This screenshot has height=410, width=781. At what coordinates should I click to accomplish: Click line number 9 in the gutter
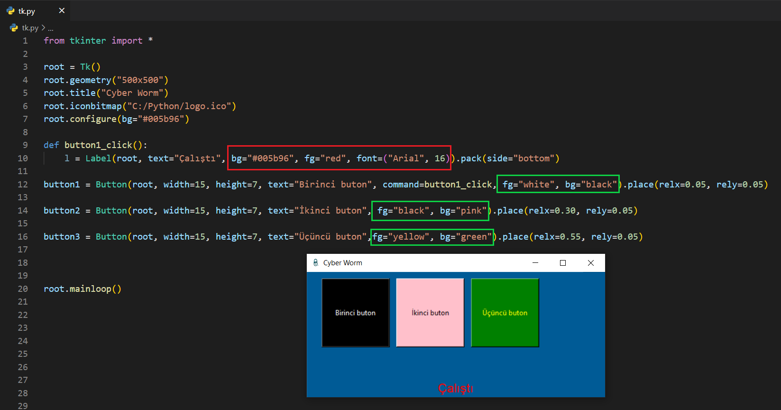(x=25, y=145)
